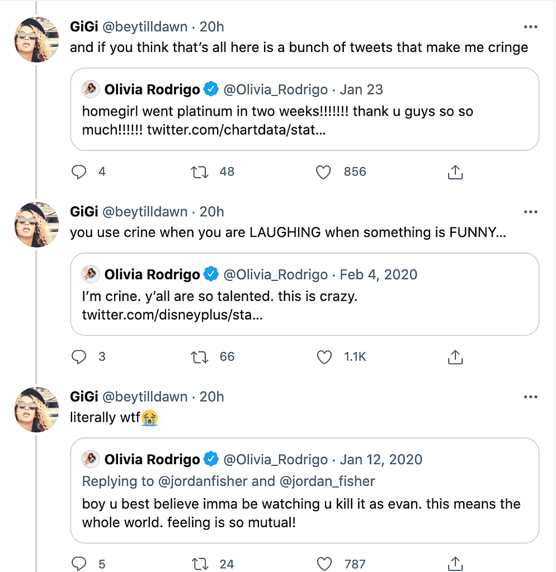
Task: Retweet the post with 24 retweets
Action: click(200, 564)
